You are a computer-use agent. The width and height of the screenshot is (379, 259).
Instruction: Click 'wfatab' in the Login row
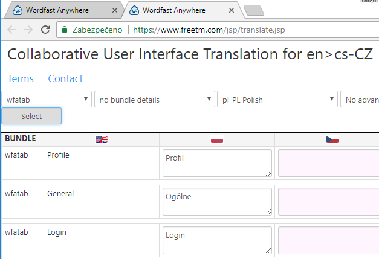click(x=16, y=232)
